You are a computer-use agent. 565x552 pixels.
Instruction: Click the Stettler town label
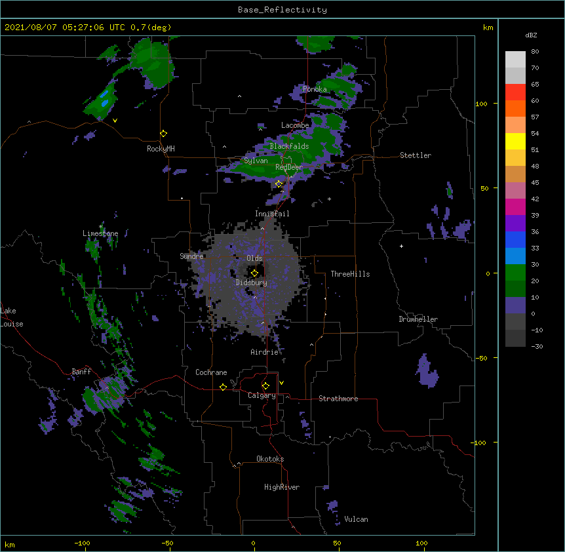416,155
